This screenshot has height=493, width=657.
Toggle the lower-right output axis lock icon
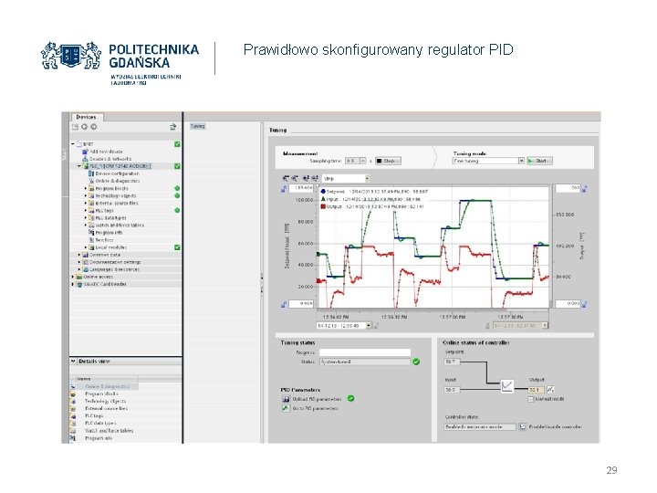585,304
